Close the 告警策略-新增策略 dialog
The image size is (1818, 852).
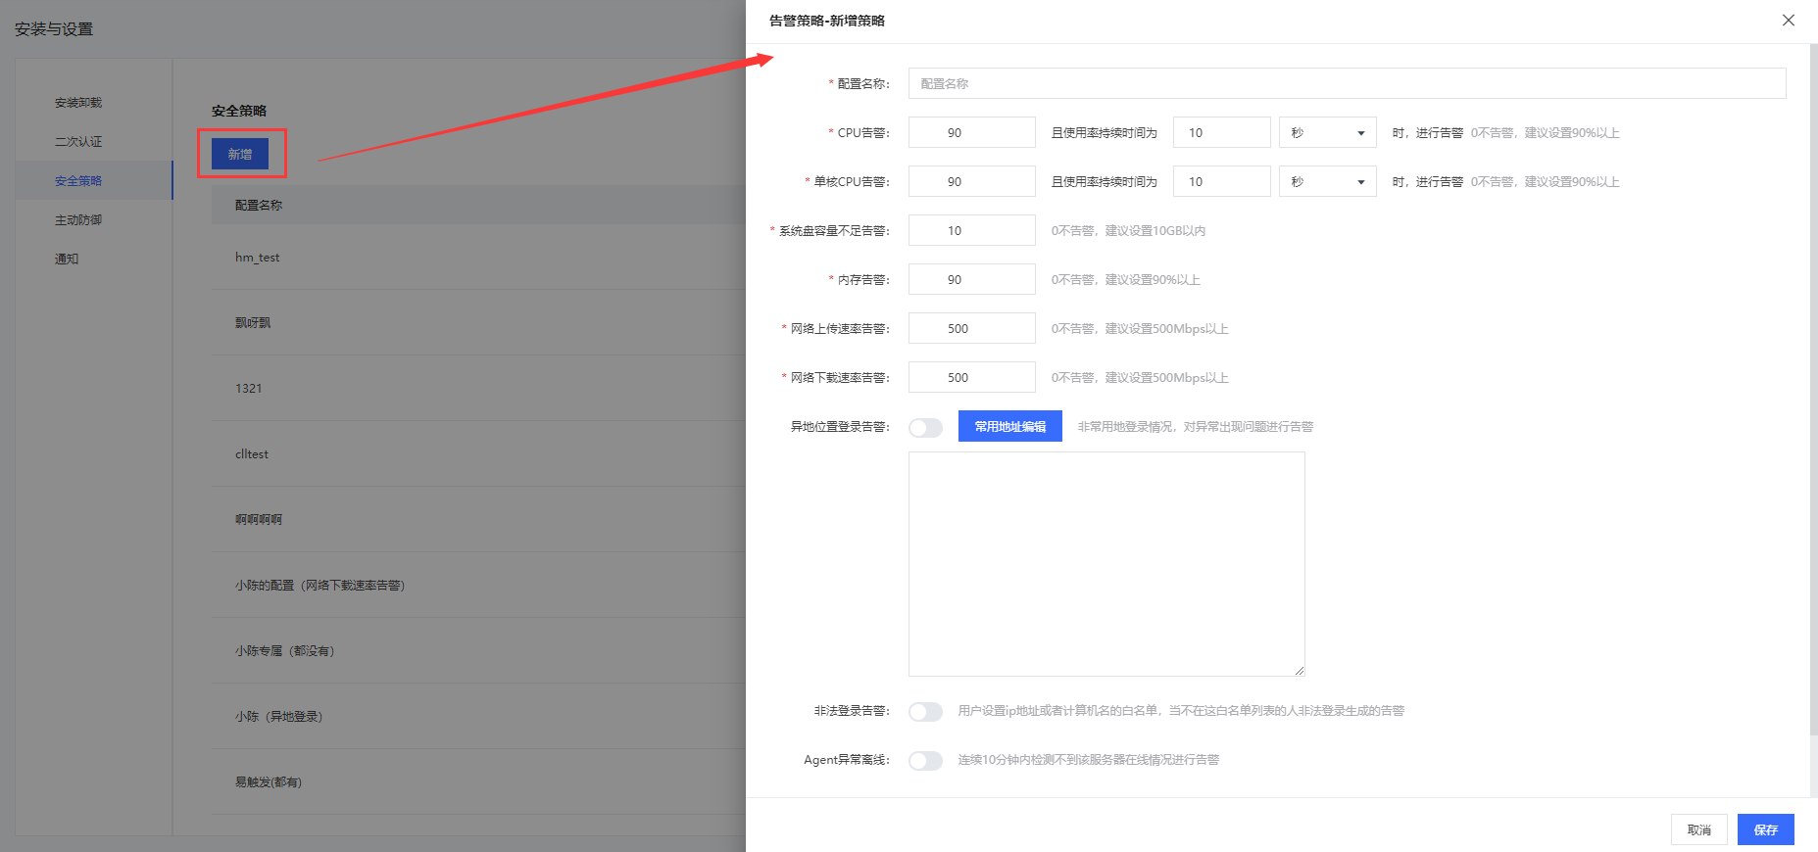tap(1788, 21)
